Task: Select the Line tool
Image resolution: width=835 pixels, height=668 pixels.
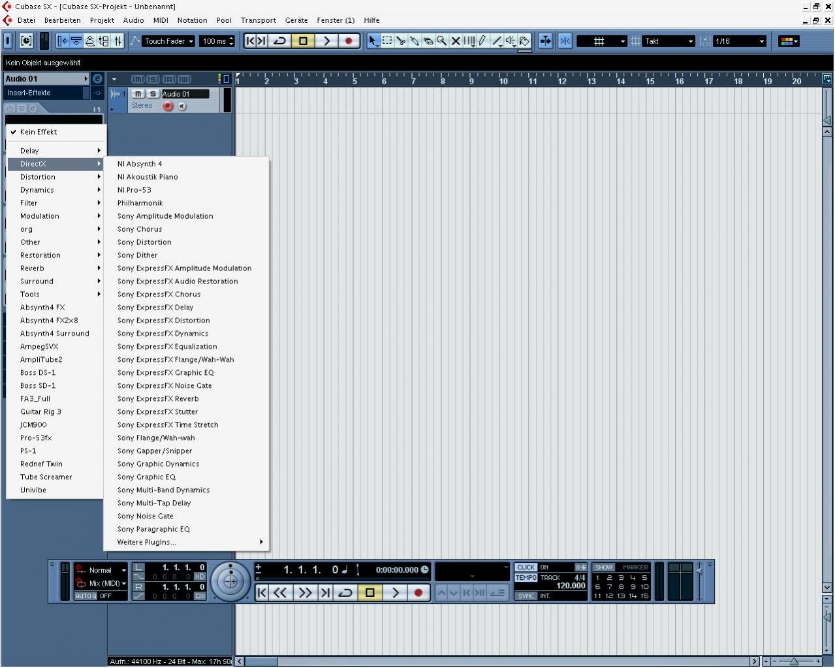Action: [497, 41]
